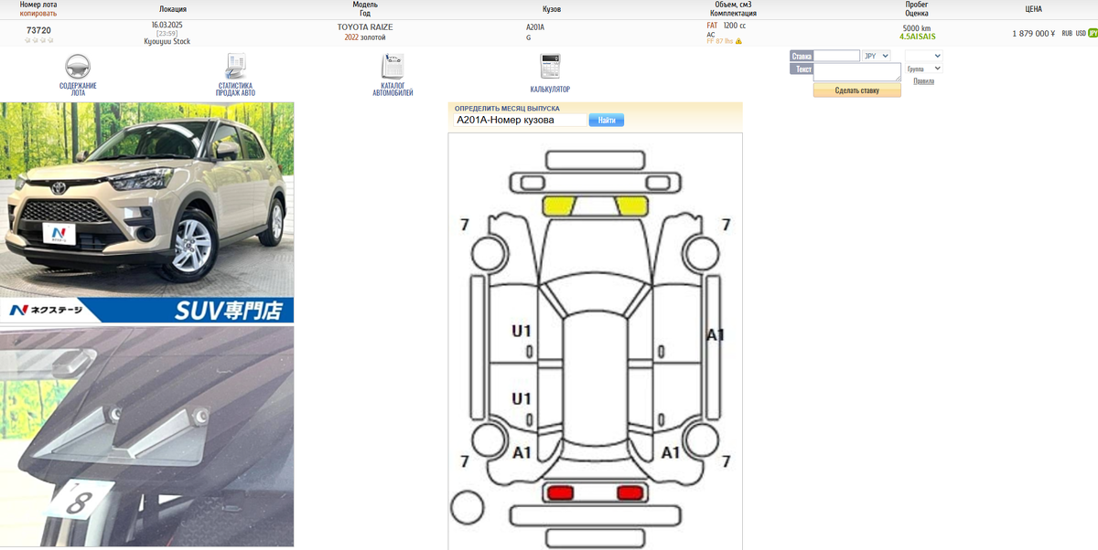The height and width of the screenshot is (550, 1098).
Task: Click the Kyouyuu Stock location
Action: point(167,41)
